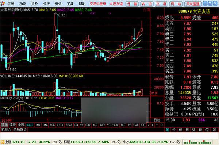
Task: Click the diamond icon above the chart
Action: click(145, 10)
